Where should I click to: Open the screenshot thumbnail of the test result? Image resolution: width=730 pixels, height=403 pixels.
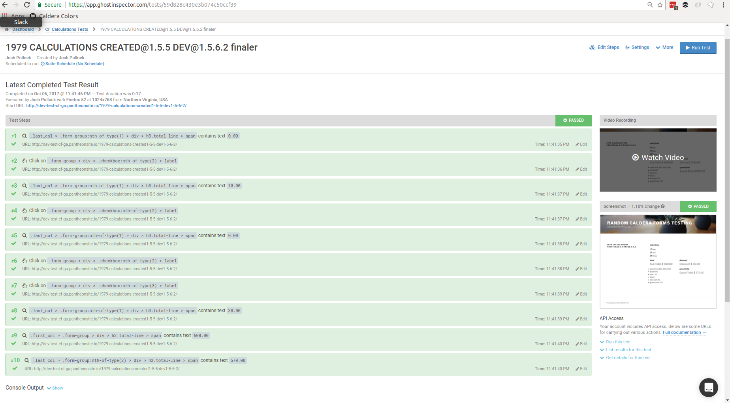[658, 262]
